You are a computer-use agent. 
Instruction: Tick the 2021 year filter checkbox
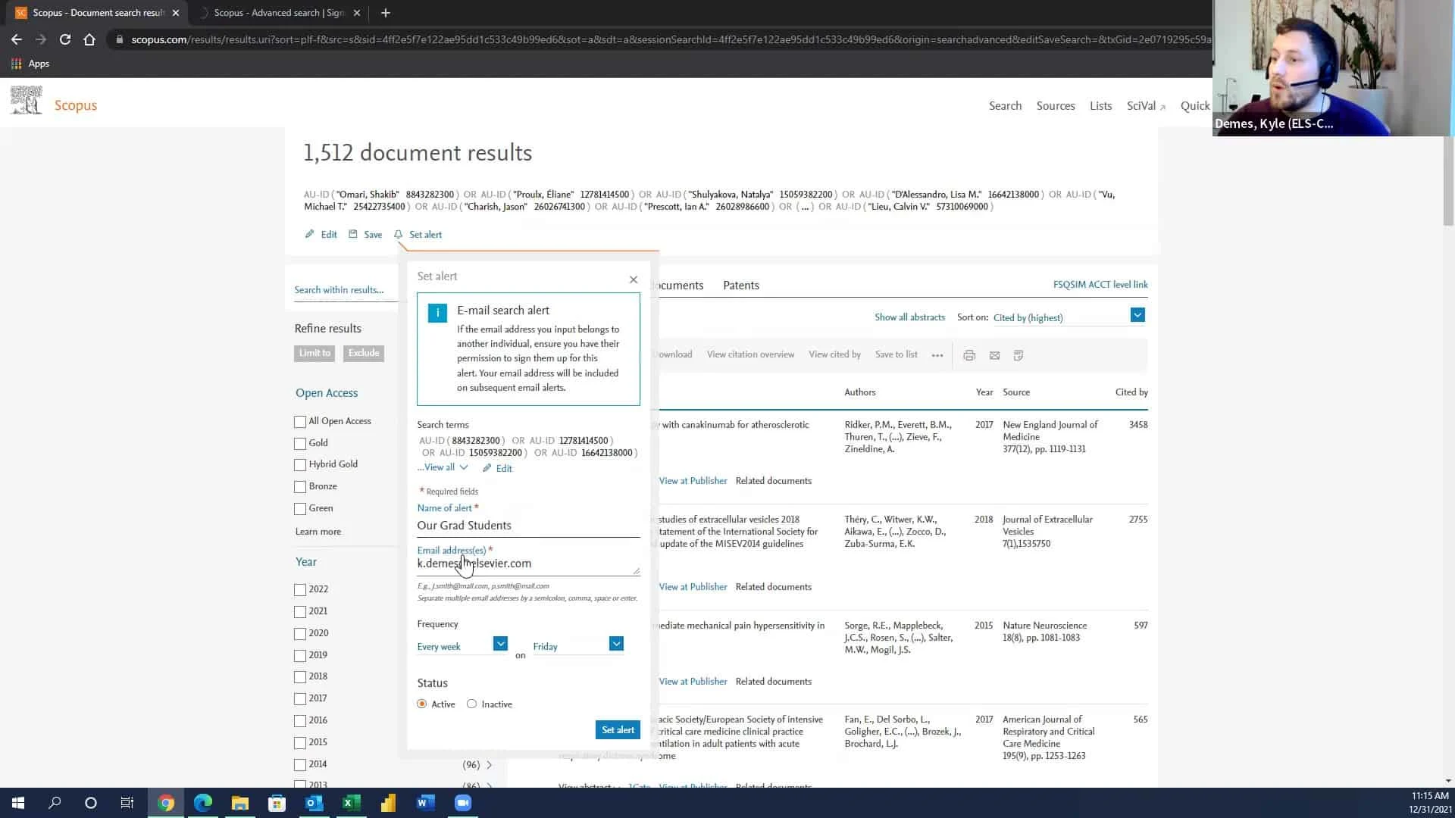[300, 611]
